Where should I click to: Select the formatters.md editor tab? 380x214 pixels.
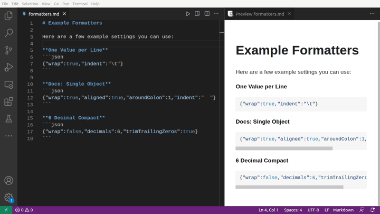click(x=44, y=14)
